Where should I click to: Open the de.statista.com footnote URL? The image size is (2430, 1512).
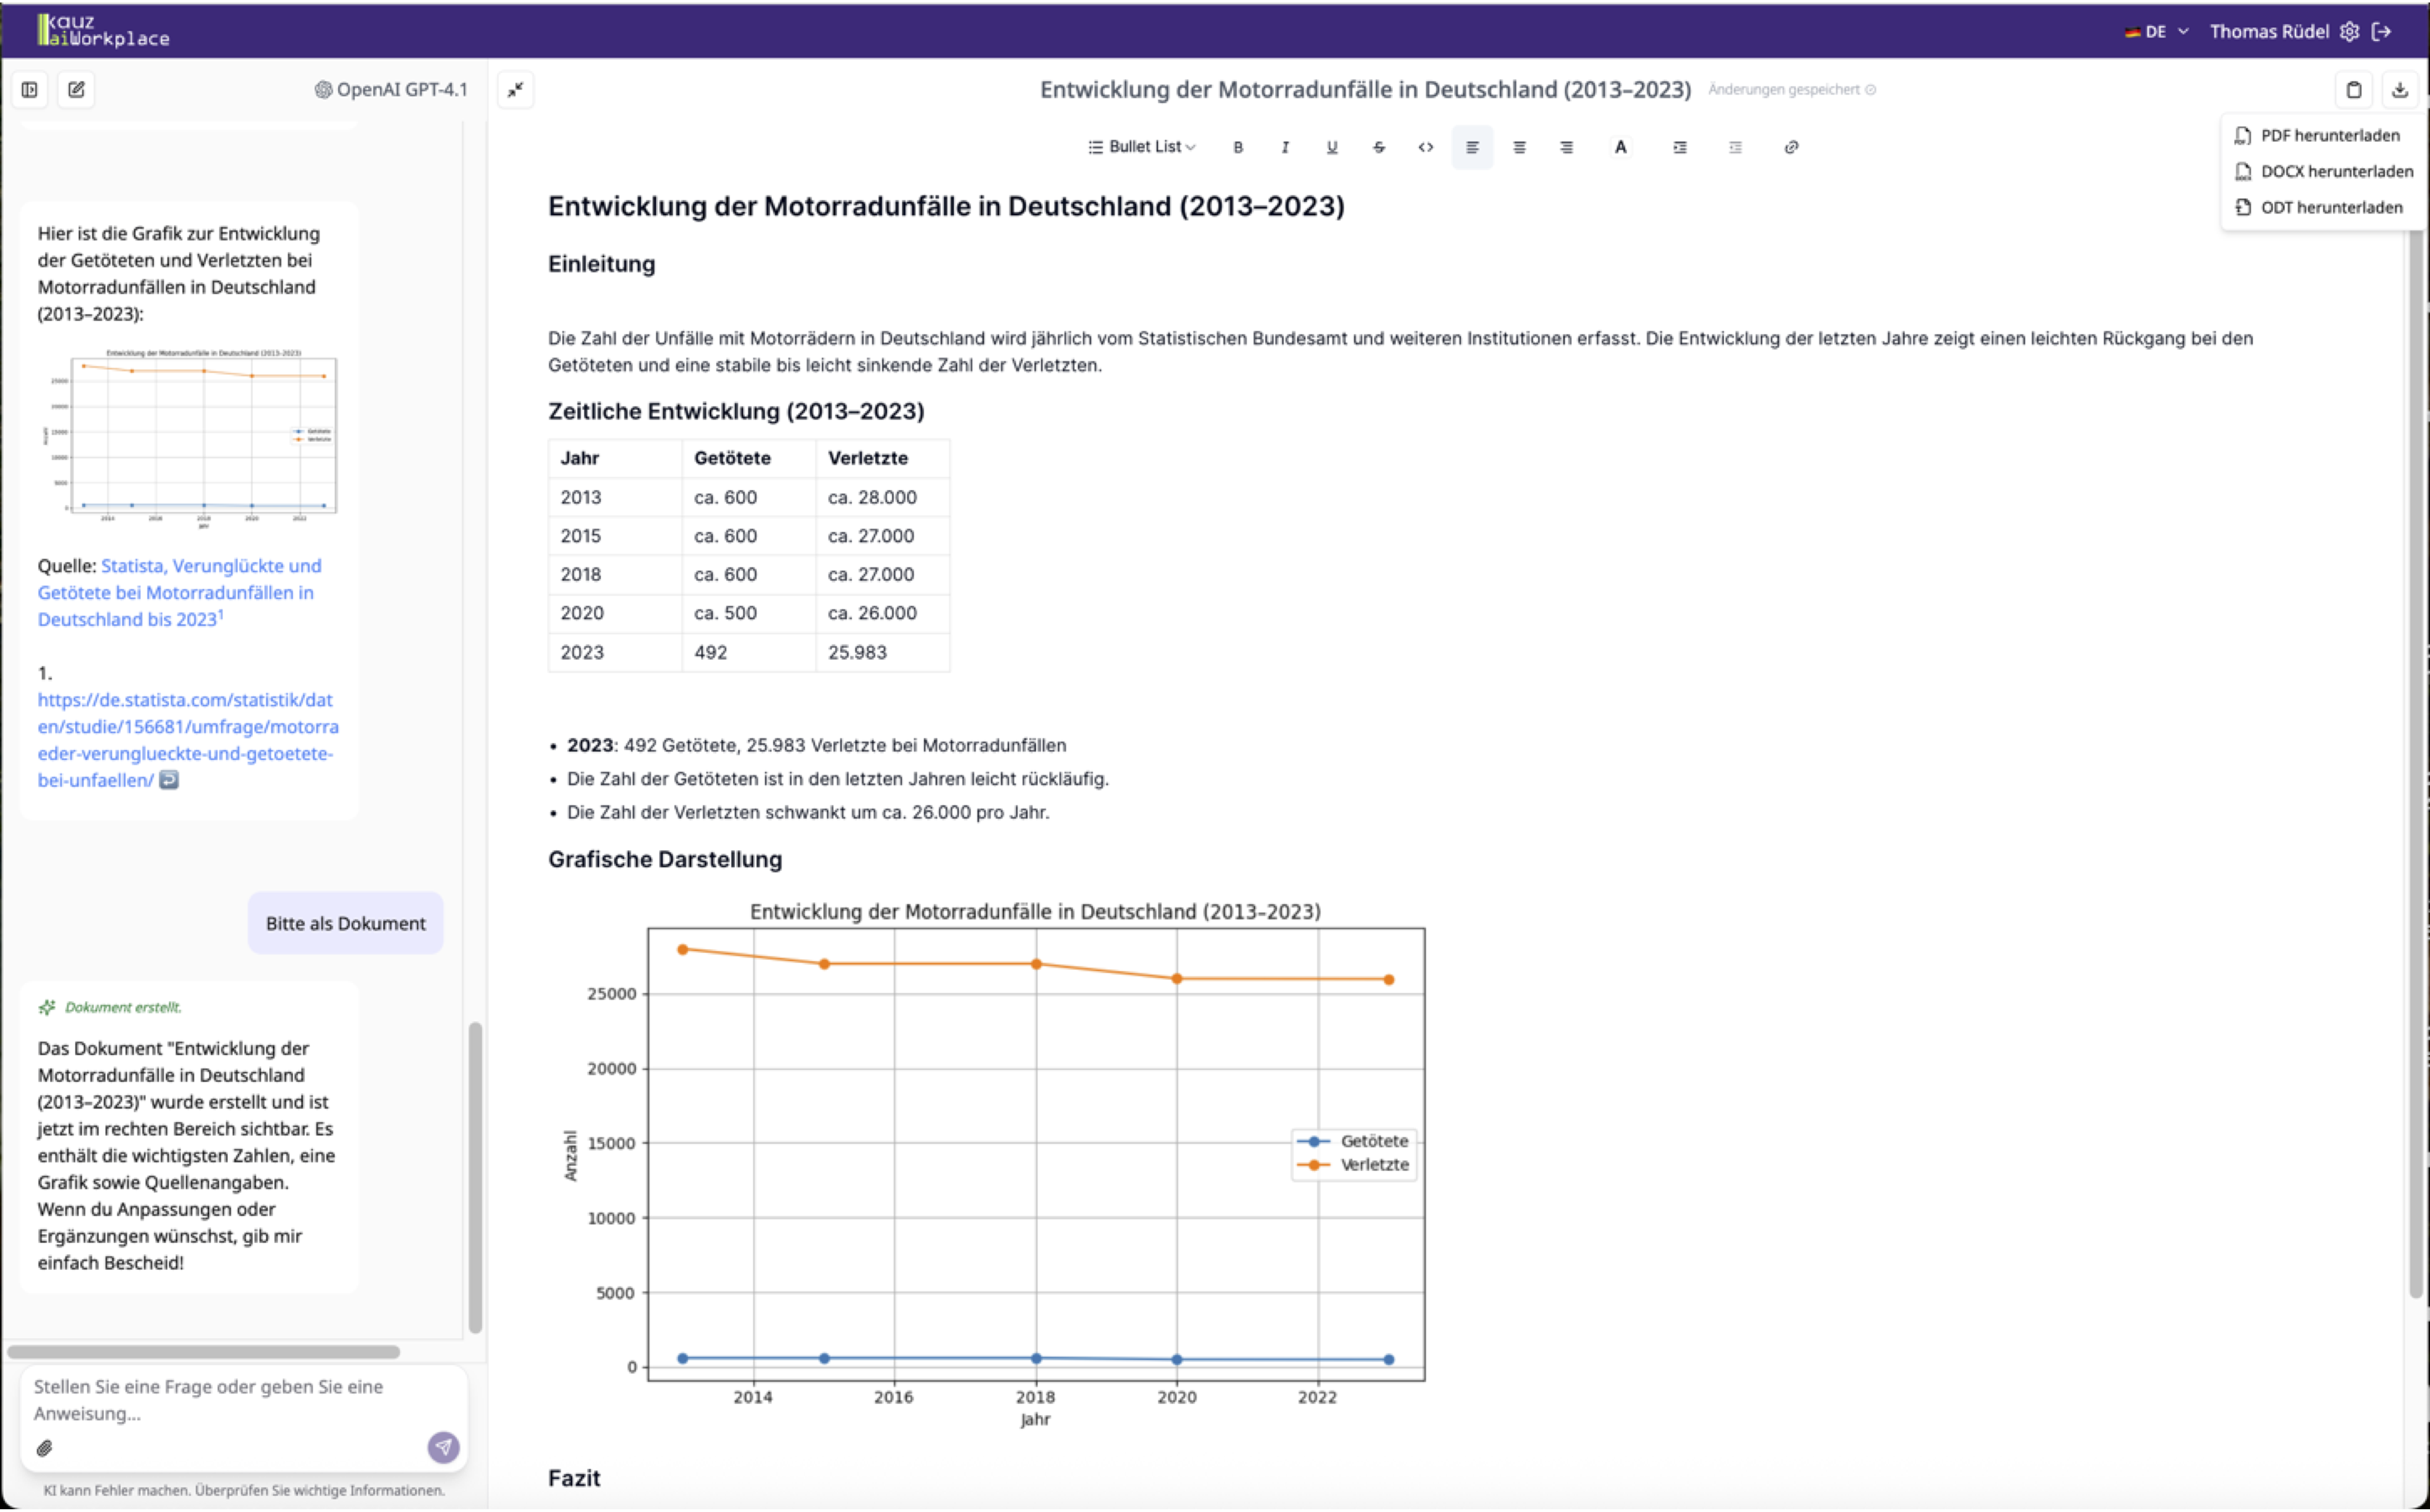tap(188, 740)
